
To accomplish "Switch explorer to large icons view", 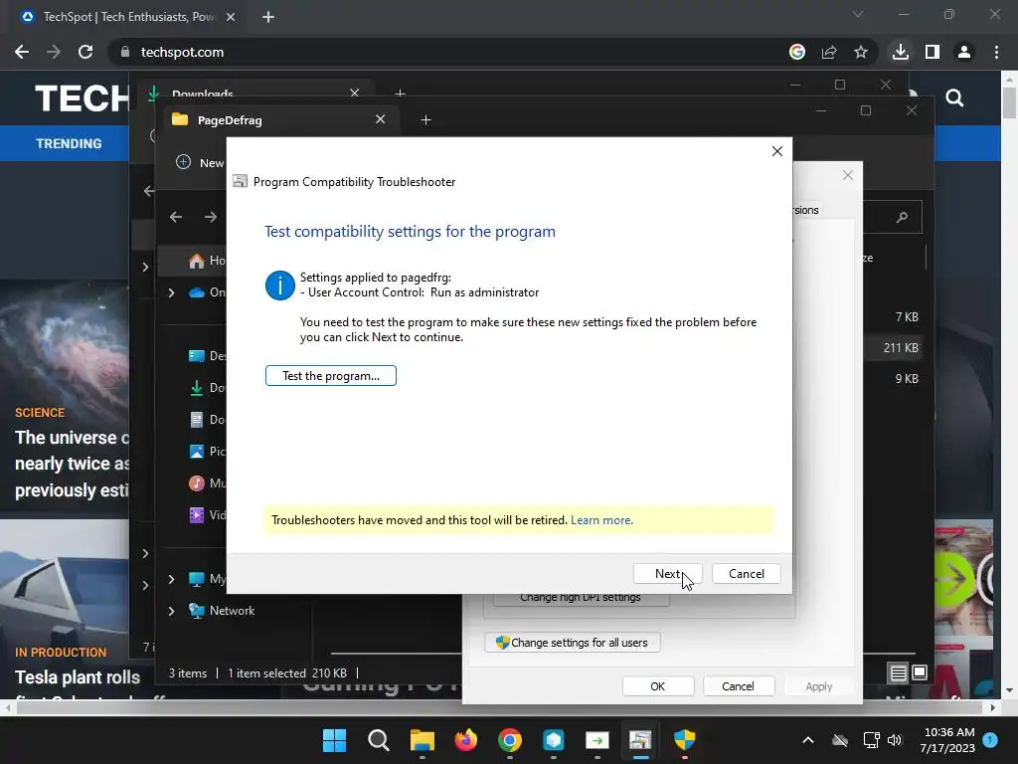I will pyautogui.click(x=920, y=673).
